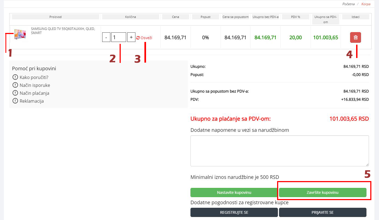
Task: Click the Osveži refresh icon
Action: (x=138, y=38)
